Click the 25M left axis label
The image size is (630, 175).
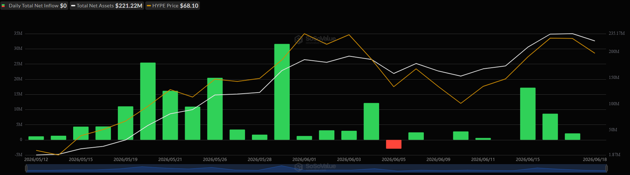pyautogui.click(x=18, y=64)
